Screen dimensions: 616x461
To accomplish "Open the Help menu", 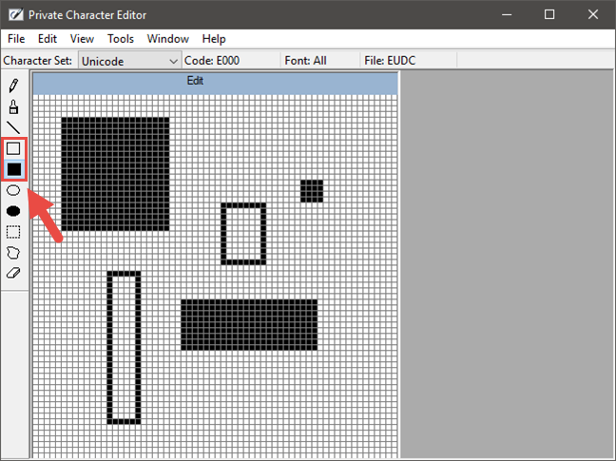I will pos(214,39).
